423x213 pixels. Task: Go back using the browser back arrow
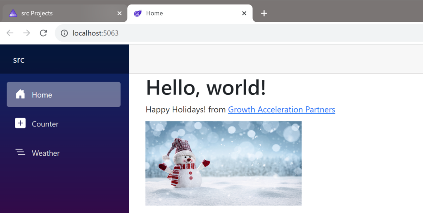pos(10,33)
